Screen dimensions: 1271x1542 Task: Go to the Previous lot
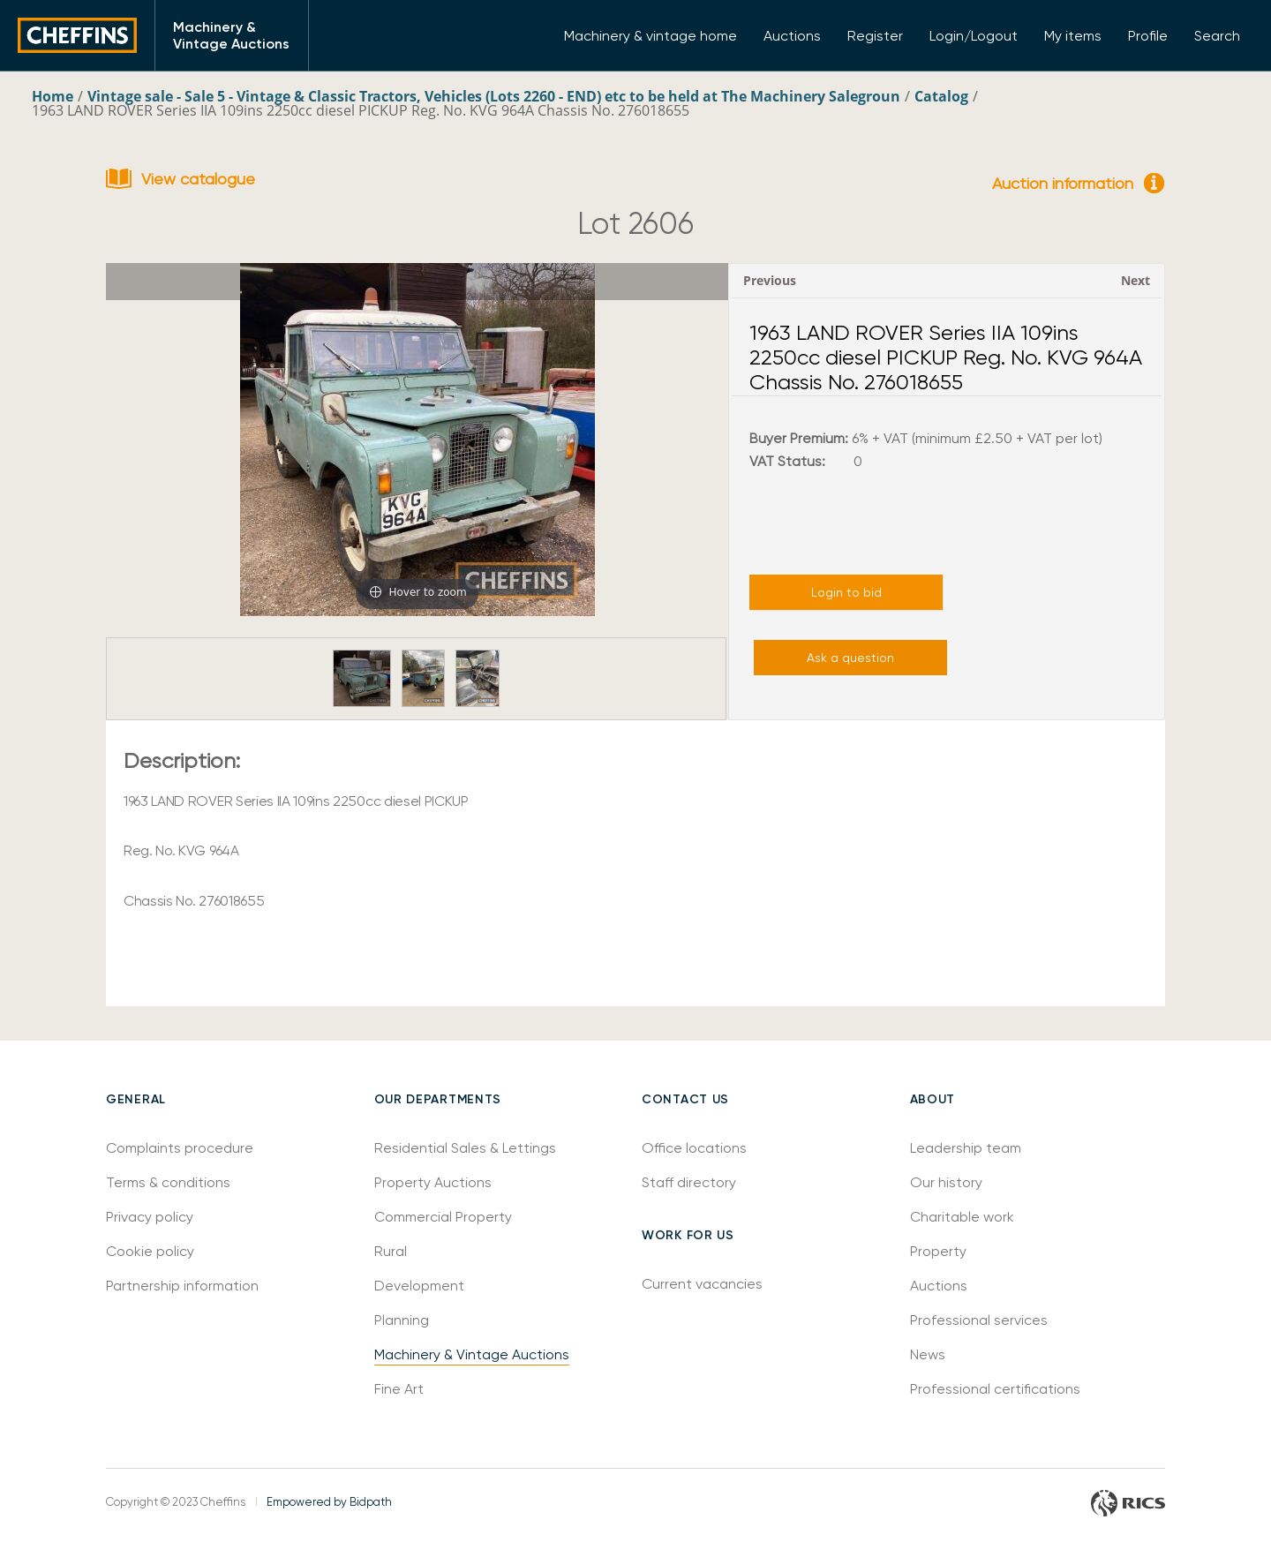point(770,281)
